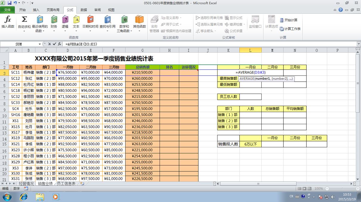The width and height of the screenshot is (361, 202).
Task: Click Show Formulas (显示公式)
Action: pos(234,18)
